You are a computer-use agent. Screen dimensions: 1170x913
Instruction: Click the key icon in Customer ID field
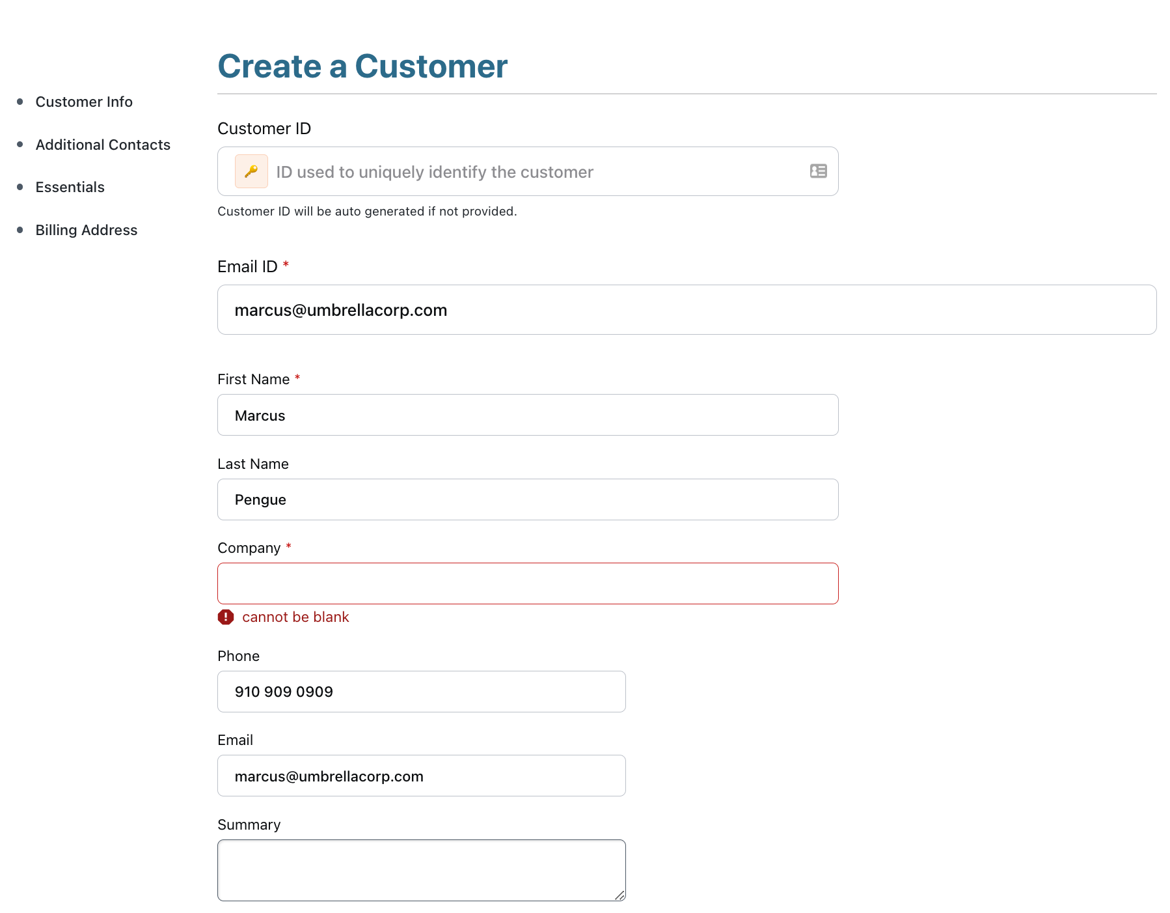251,171
